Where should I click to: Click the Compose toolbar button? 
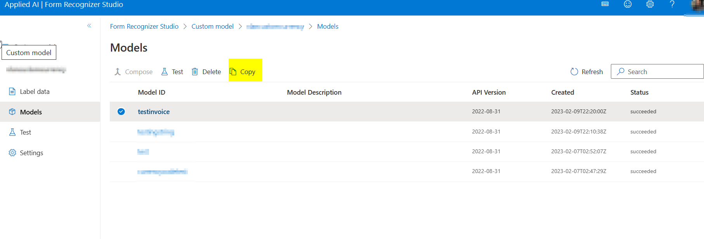pos(133,72)
